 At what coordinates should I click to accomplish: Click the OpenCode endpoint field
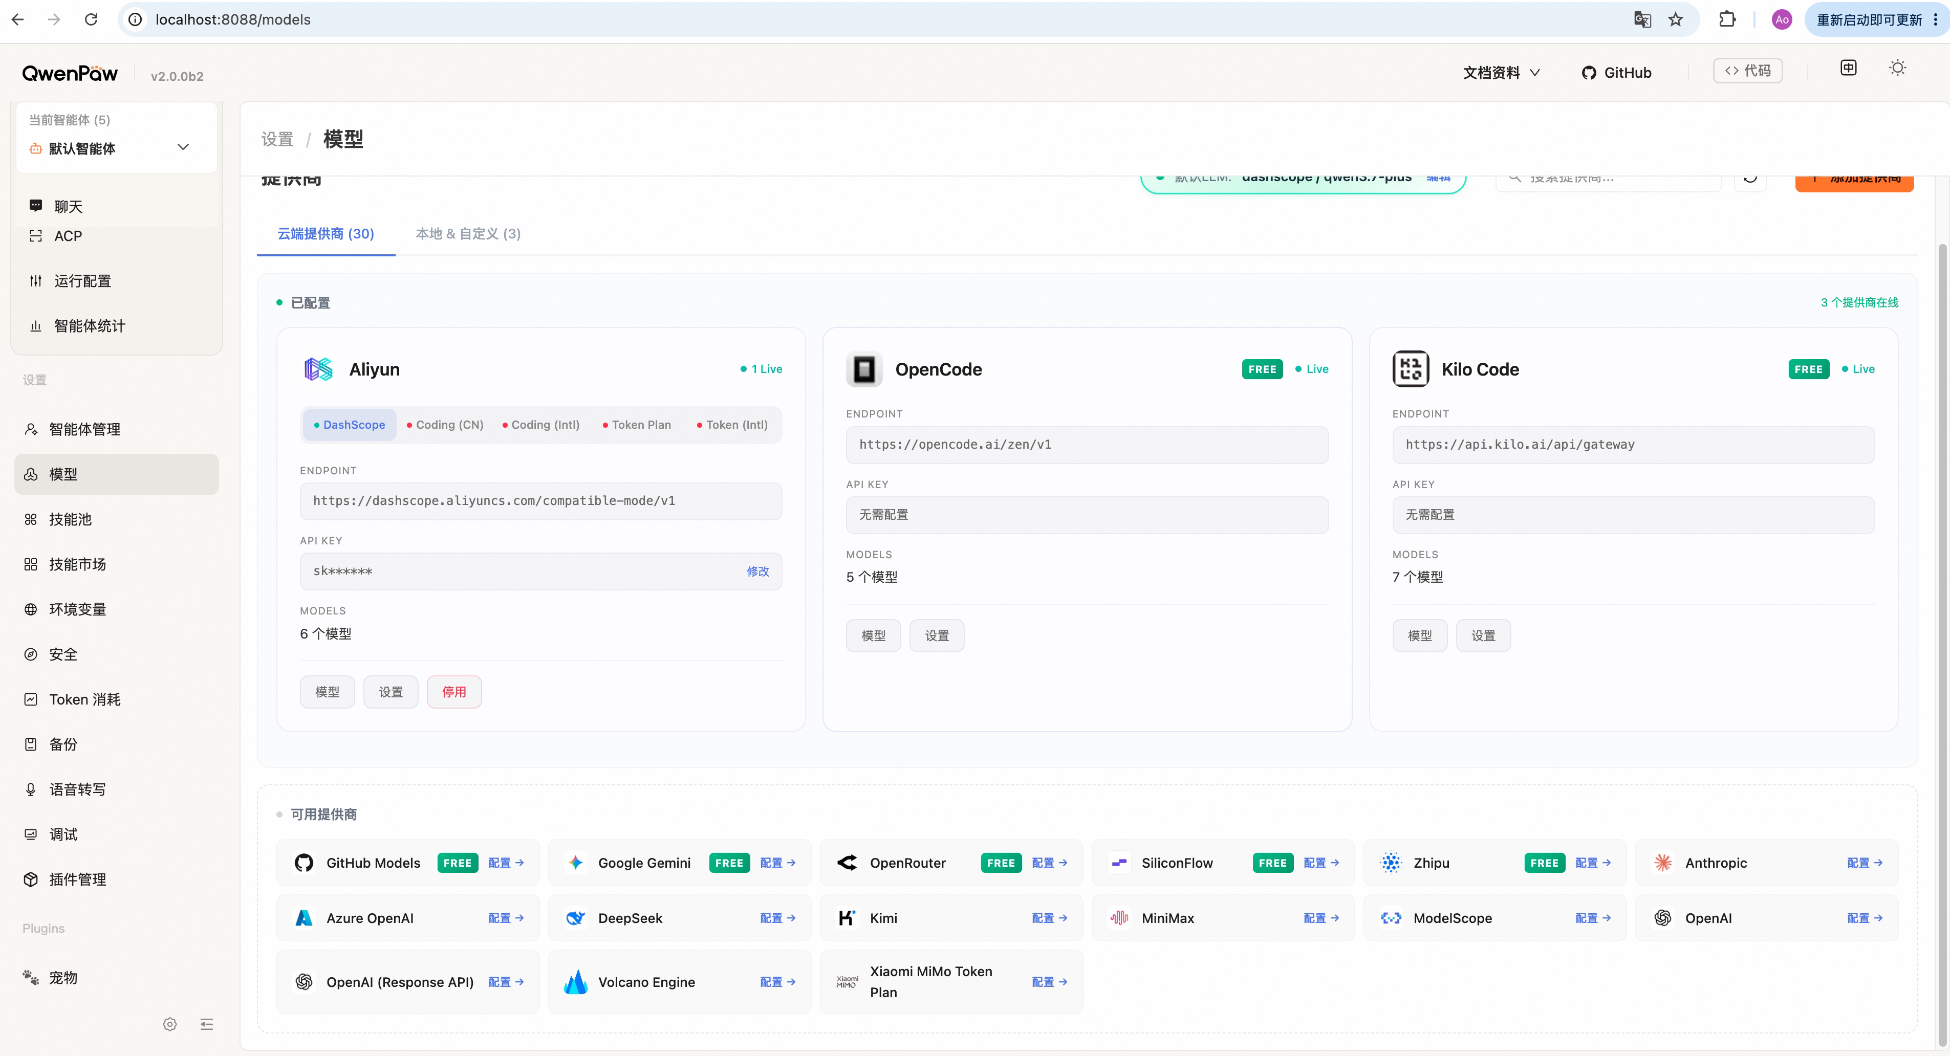1087,445
